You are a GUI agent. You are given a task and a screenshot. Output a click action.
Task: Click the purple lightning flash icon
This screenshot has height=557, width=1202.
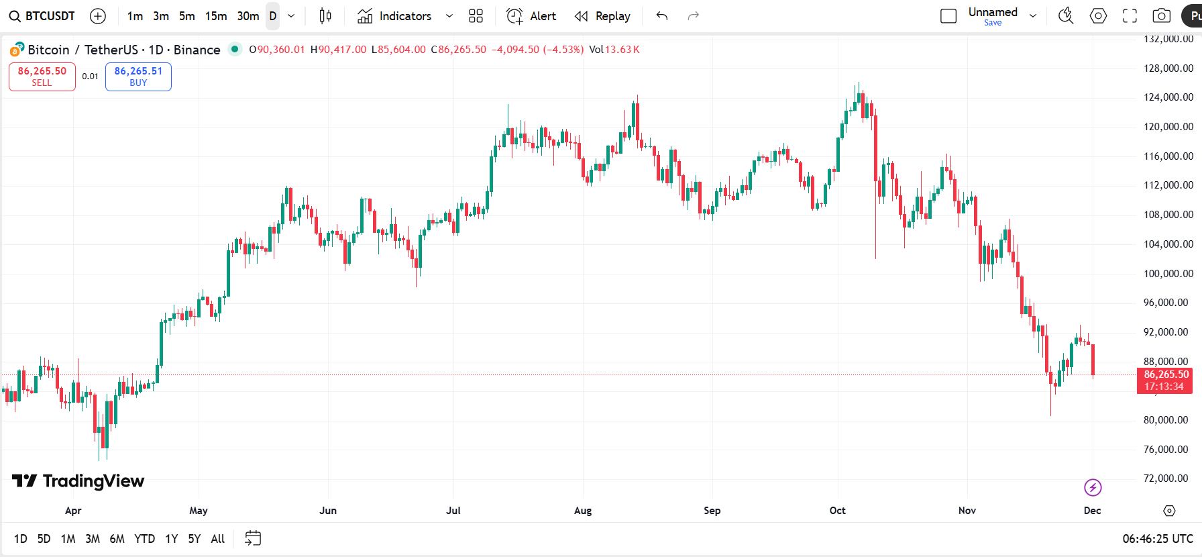tap(1093, 487)
